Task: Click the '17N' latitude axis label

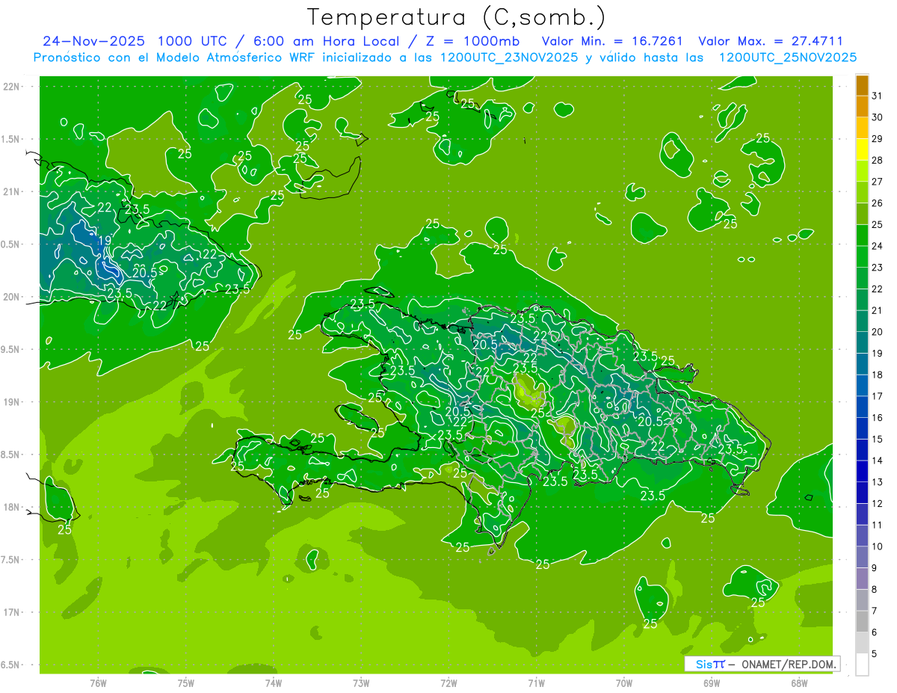Action: 11,612
